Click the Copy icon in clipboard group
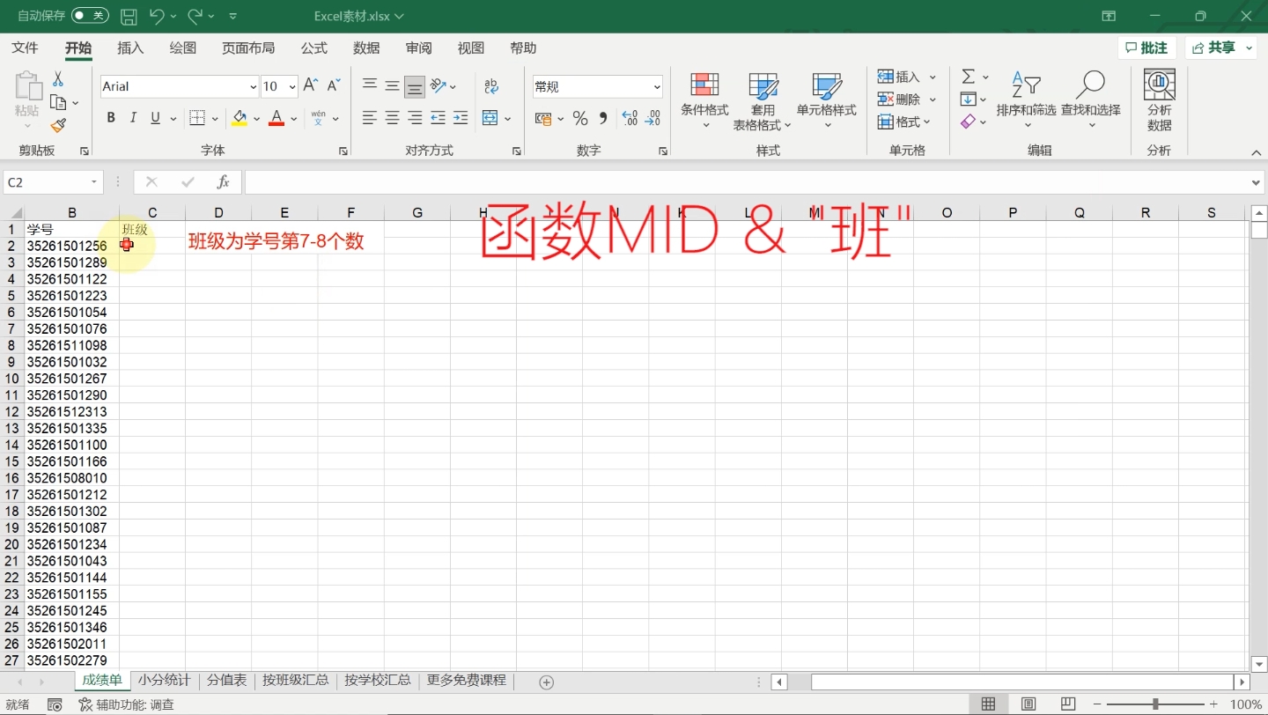1268x715 pixels. coord(58,103)
